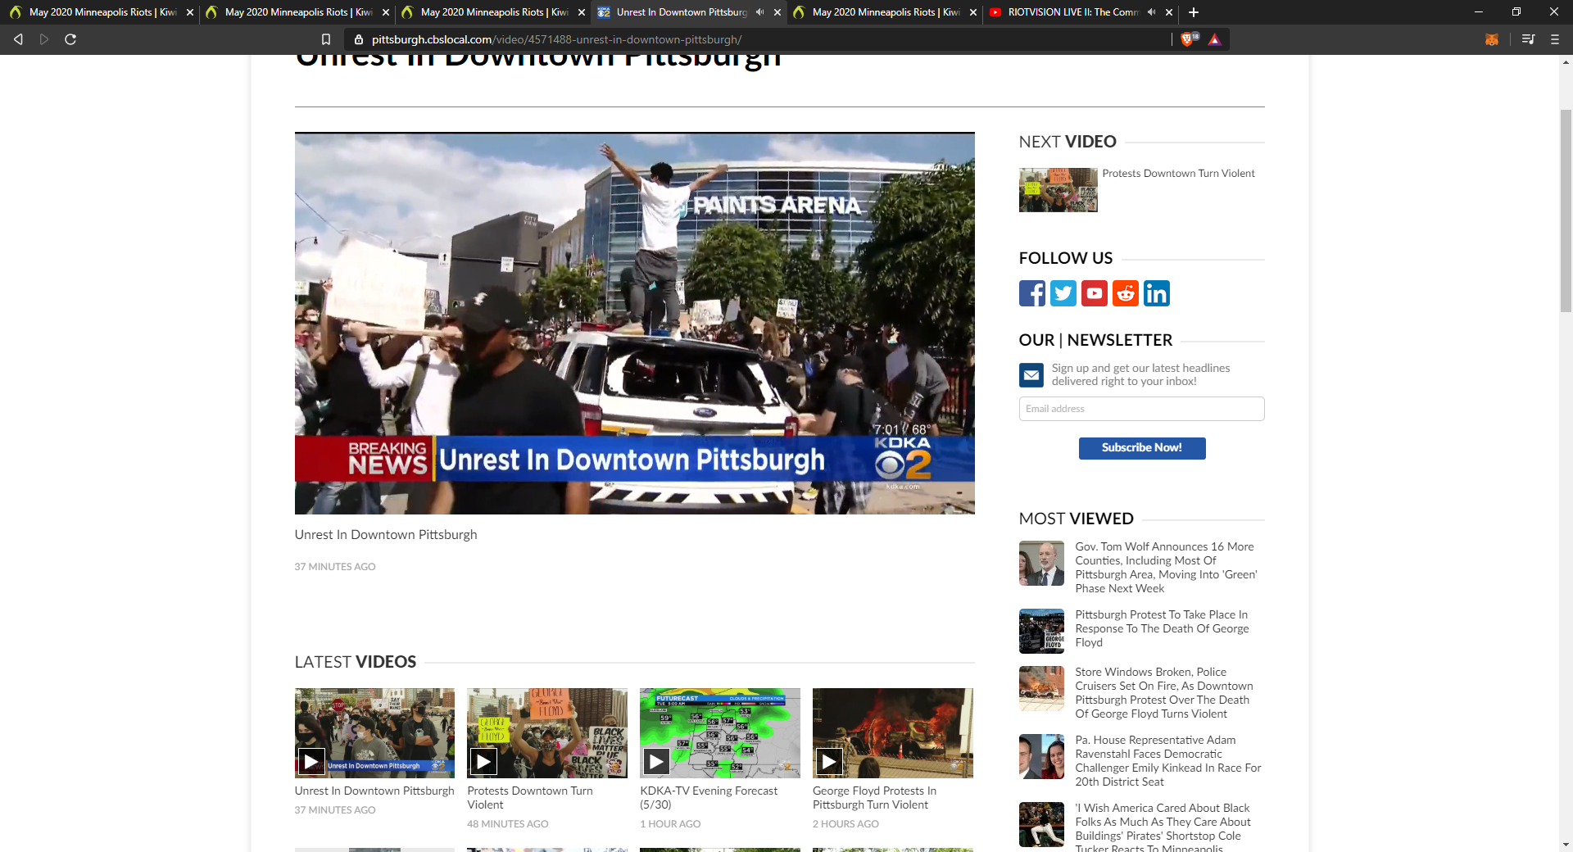Click the 37 MINUTES AGO timestamp under main video

pyautogui.click(x=335, y=567)
